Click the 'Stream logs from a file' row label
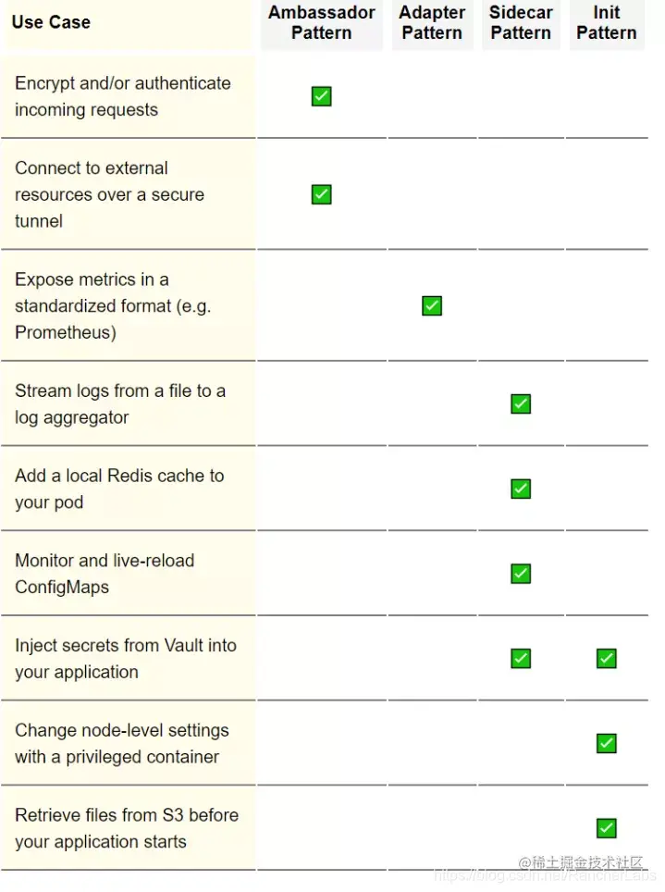 coord(120,404)
